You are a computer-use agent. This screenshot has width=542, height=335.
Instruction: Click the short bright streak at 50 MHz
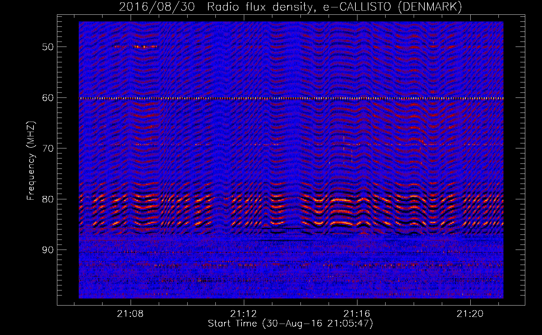[x=135, y=47]
